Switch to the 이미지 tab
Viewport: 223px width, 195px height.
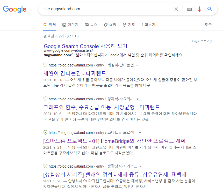coord(70,25)
